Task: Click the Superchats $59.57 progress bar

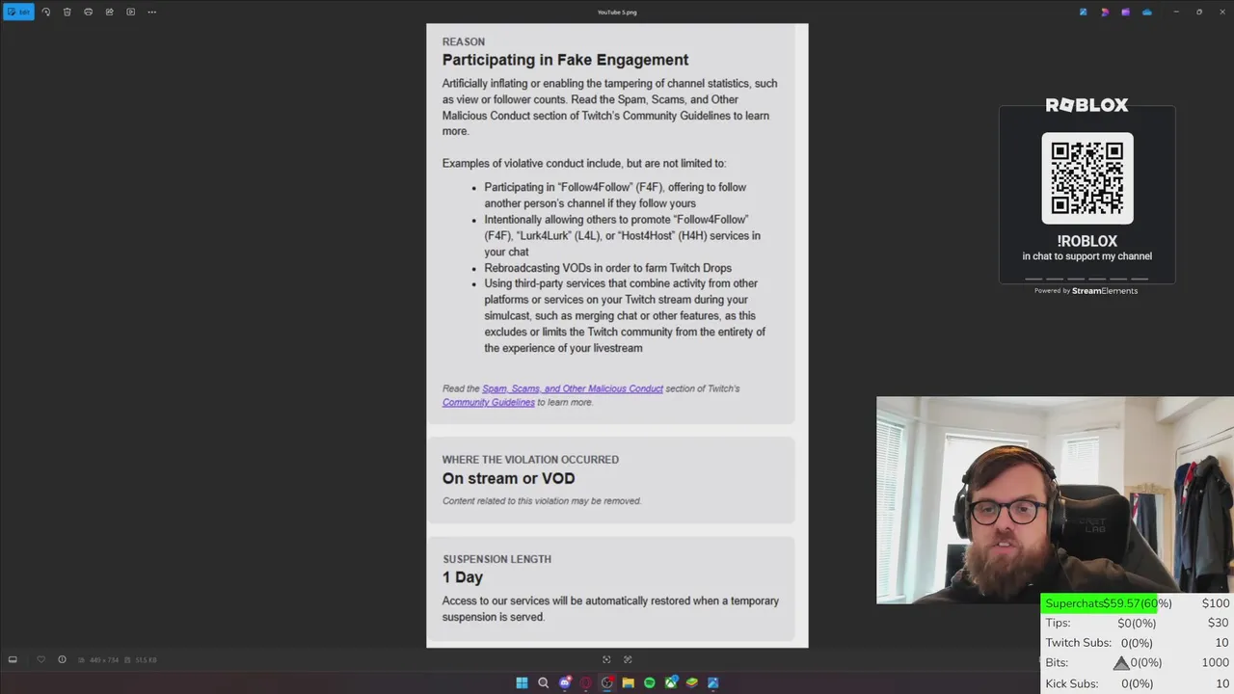Action: coord(1138,603)
